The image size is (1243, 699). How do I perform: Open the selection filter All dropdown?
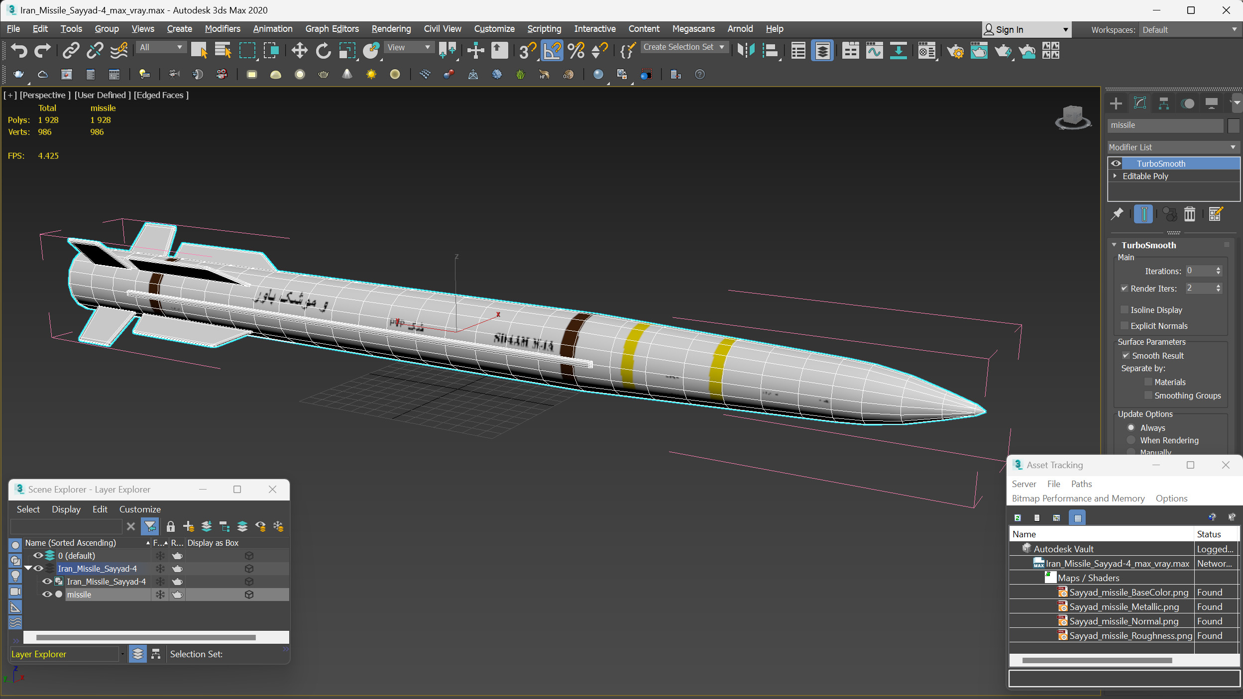tap(160, 47)
